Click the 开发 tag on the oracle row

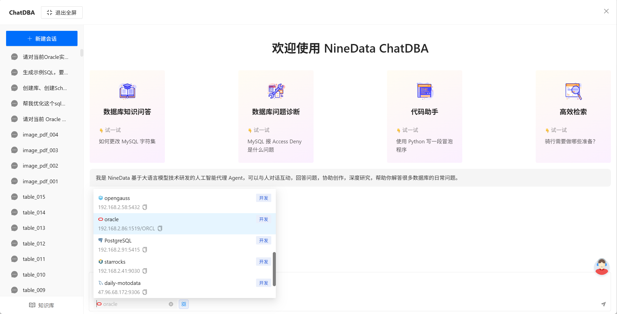(x=263, y=219)
